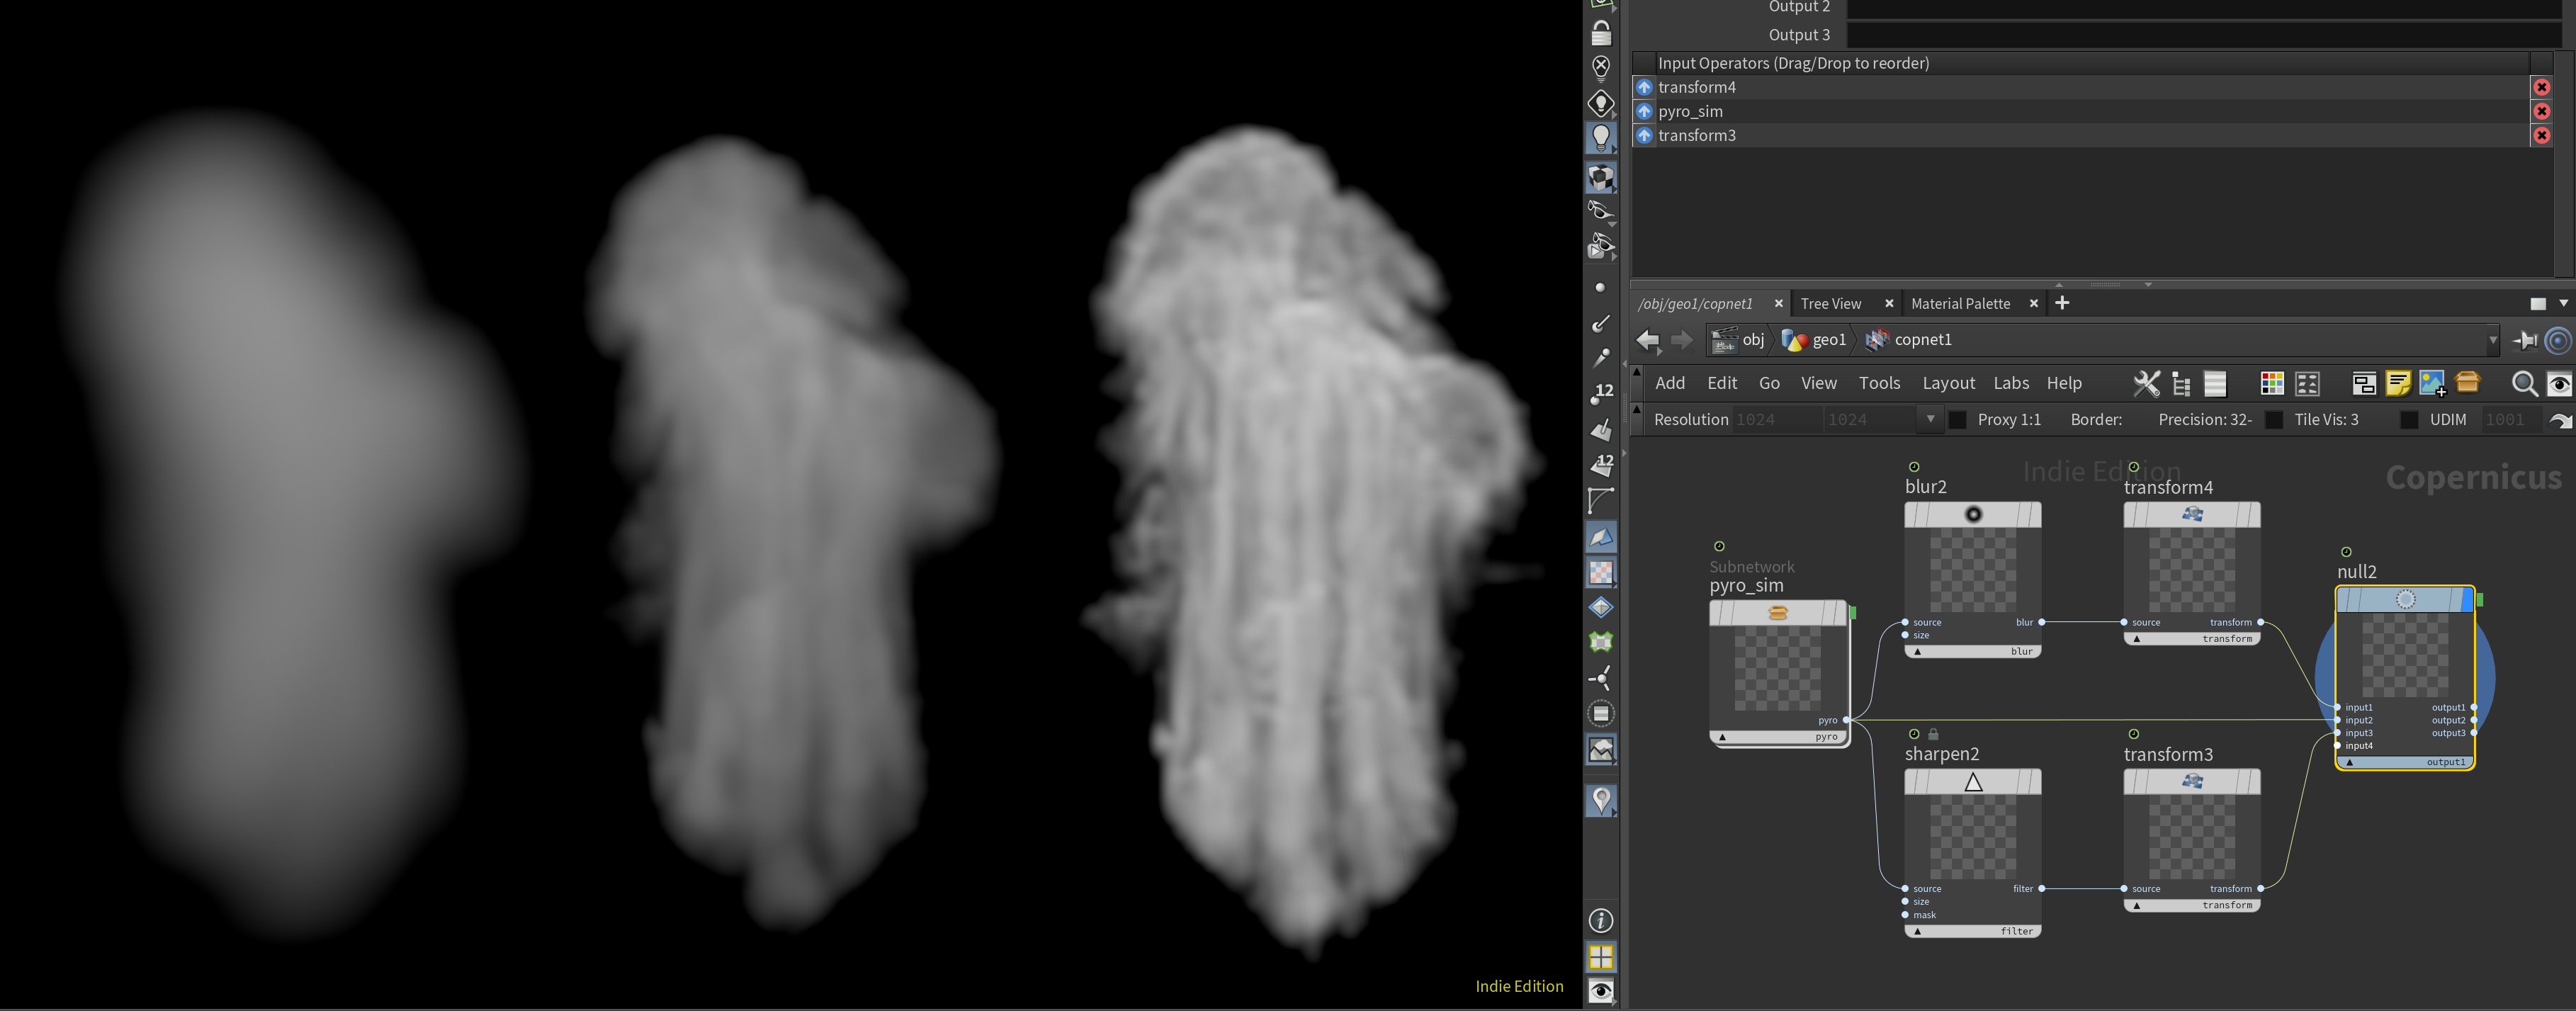2576x1011 pixels.
Task: Remove pyro_sim from input operators
Action: (x=2541, y=111)
